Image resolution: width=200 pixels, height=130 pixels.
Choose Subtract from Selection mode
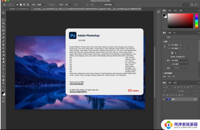(x=24, y=5)
